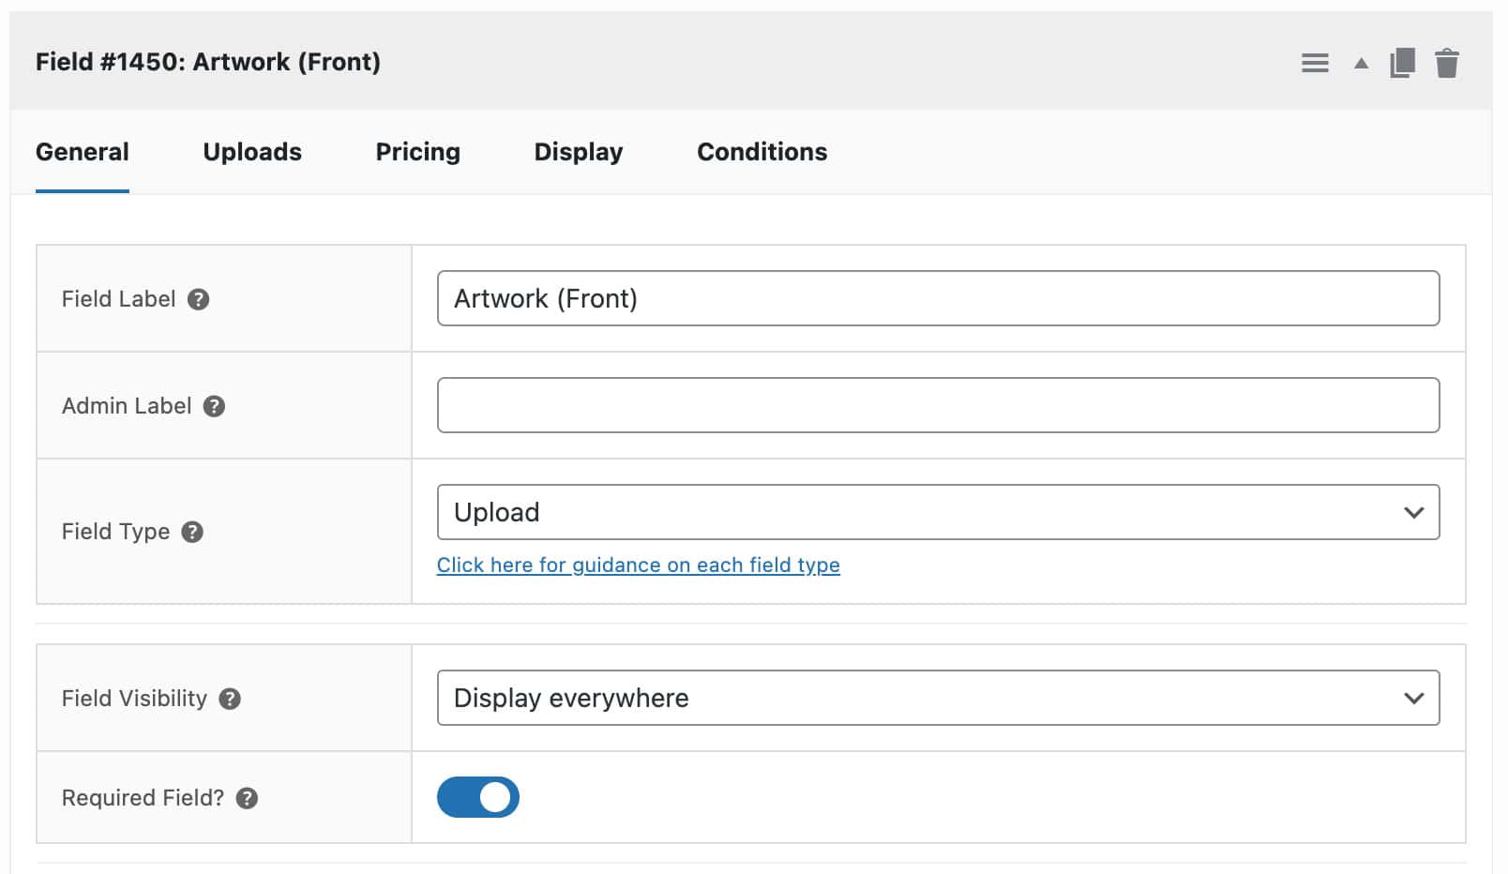Screen dimensions: 1508x874
Task: Click the Field Visibility help icon
Action: 230,699
